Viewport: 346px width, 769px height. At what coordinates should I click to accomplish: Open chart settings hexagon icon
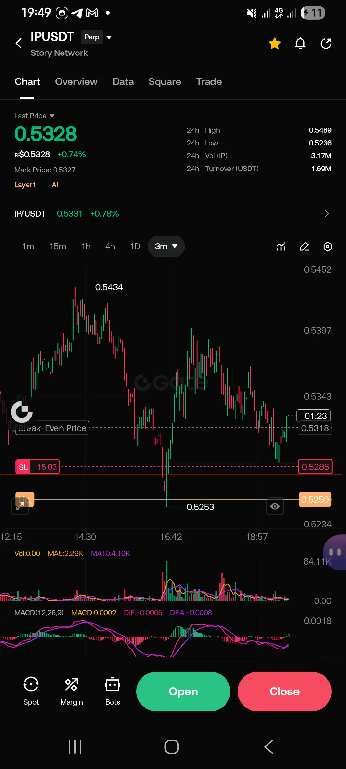[x=327, y=246]
